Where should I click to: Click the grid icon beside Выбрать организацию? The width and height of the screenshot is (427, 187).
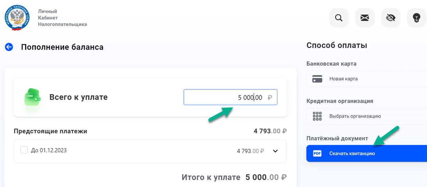(317, 116)
